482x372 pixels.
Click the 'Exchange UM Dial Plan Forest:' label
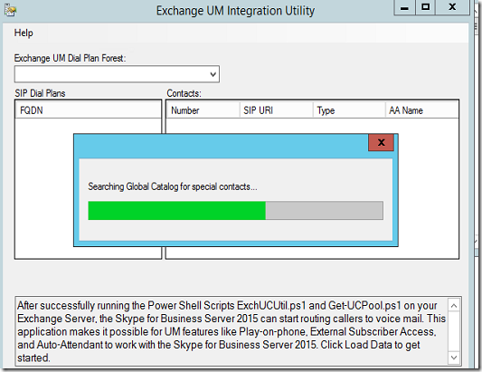tap(71, 58)
